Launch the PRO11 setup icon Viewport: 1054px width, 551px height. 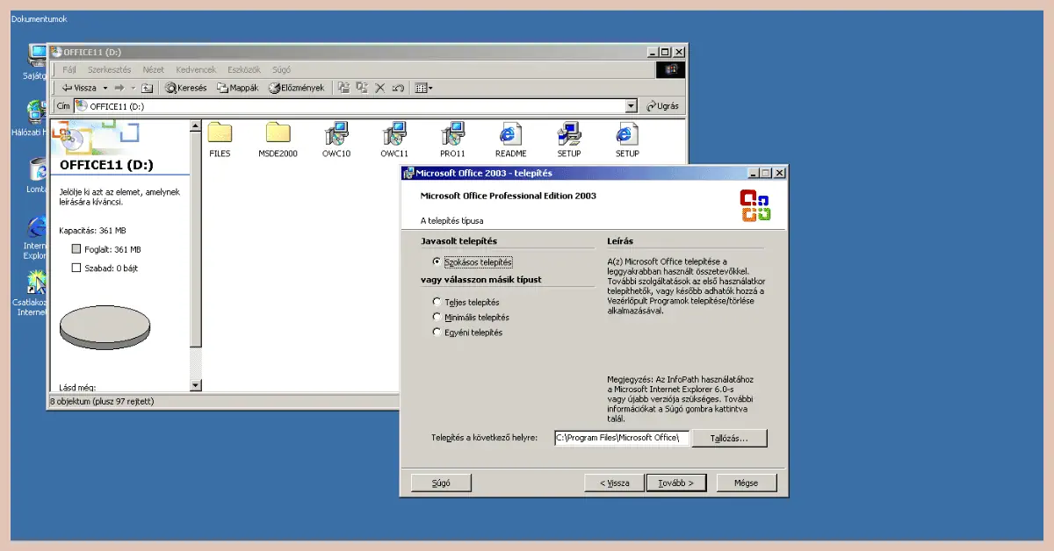point(452,133)
